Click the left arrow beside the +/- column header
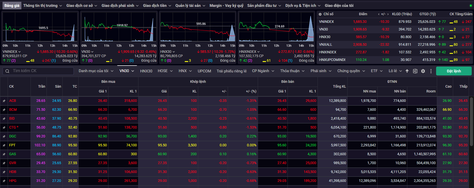 (x=379, y=14)
